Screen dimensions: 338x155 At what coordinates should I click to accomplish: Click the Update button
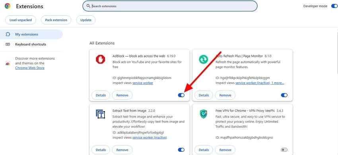(86, 20)
